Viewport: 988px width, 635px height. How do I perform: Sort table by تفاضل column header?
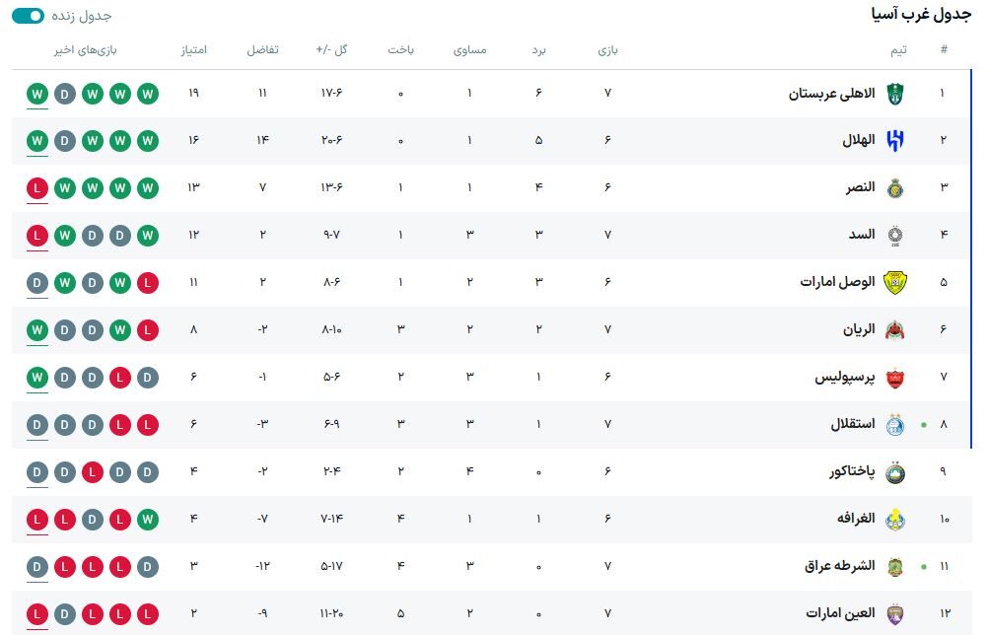[x=262, y=50]
